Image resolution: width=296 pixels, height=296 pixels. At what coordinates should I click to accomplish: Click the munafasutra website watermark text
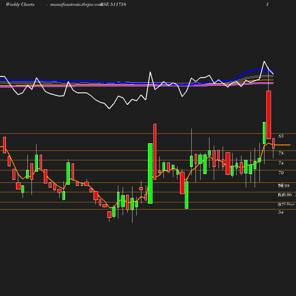point(76,5)
